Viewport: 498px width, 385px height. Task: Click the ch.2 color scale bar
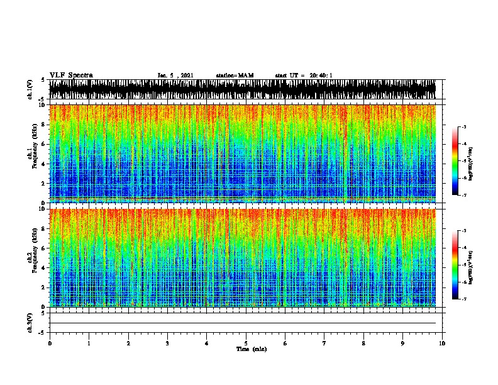tap(455, 265)
